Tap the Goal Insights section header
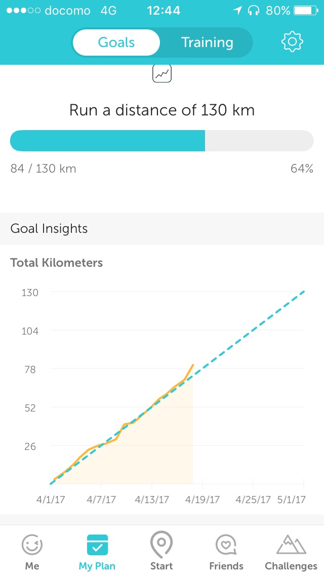The image size is (324, 575). coord(49,229)
